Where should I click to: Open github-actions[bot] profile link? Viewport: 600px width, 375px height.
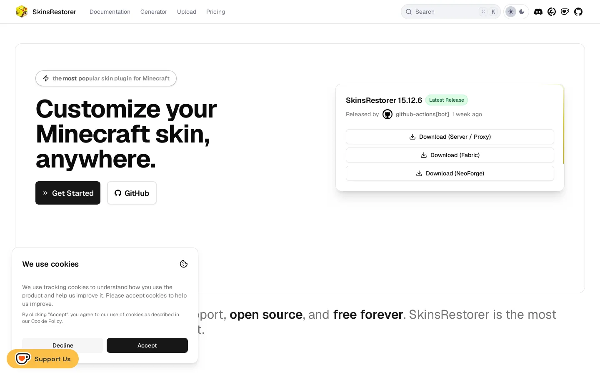tap(422, 114)
